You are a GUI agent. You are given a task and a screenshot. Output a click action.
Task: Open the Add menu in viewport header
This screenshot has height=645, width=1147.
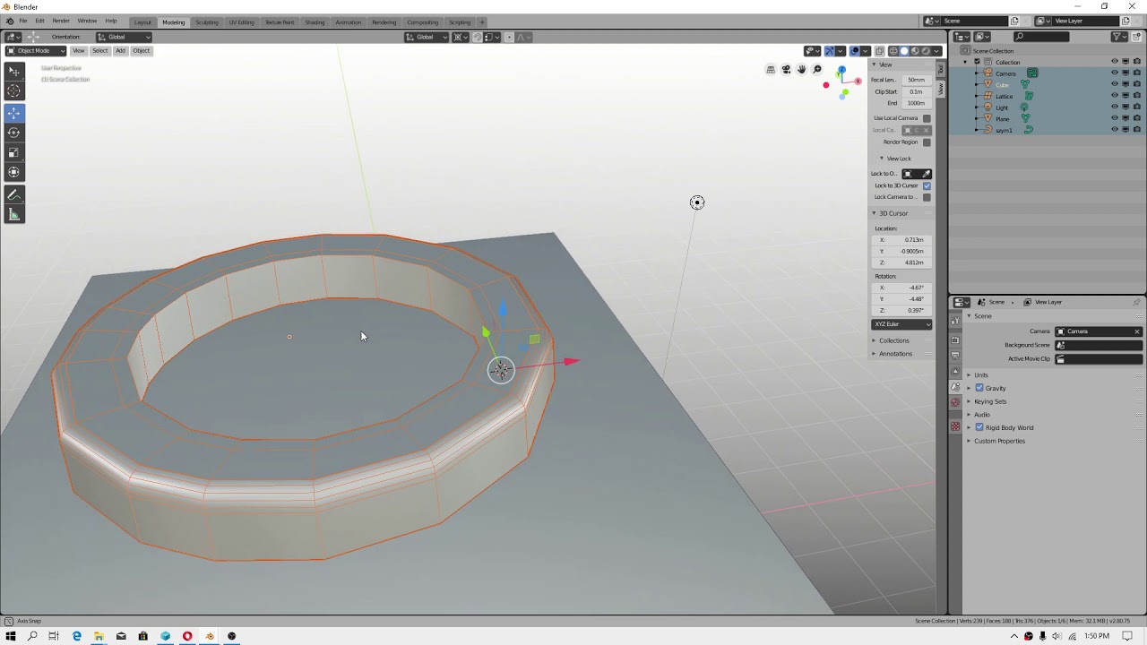tap(120, 51)
